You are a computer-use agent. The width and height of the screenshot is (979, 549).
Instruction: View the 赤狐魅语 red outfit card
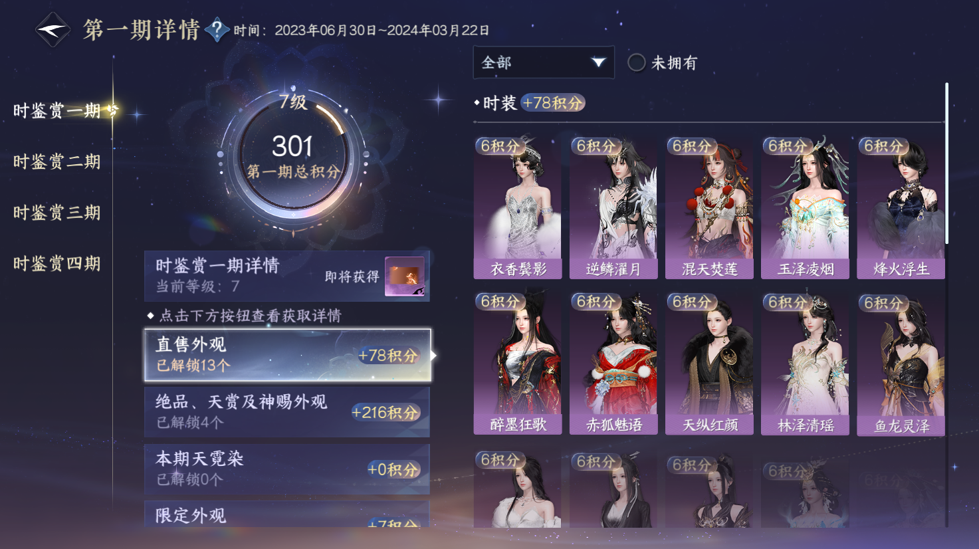point(613,364)
